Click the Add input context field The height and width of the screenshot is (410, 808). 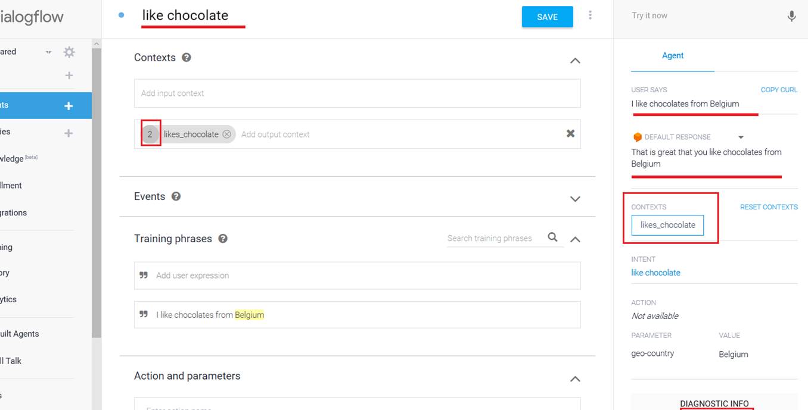[x=357, y=93]
